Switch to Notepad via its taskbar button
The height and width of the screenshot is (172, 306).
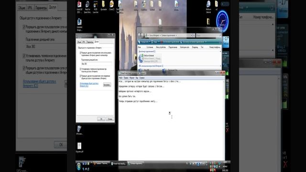pyautogui.click(x=119, y=163)
